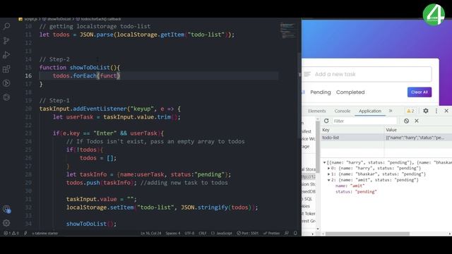This screenshot has height=254, width=452.
Task: Click the Clear All button in todo app
Action: pos(419,92)
